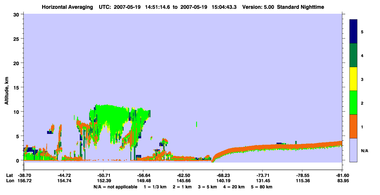Click the orange surface layer near latitude -78.55
The width and height of the screenshot is (380, 195).
click(302, 146)
